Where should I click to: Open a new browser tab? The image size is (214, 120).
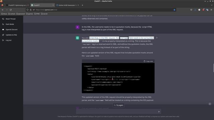tap(82, 5)
